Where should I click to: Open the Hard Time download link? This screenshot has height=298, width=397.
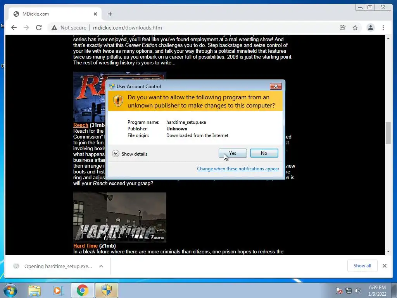tap(85, 246)
